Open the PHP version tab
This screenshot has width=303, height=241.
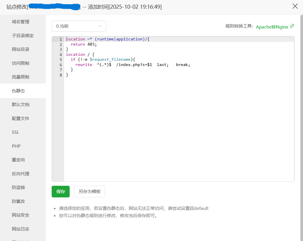(x=16, y=146)
